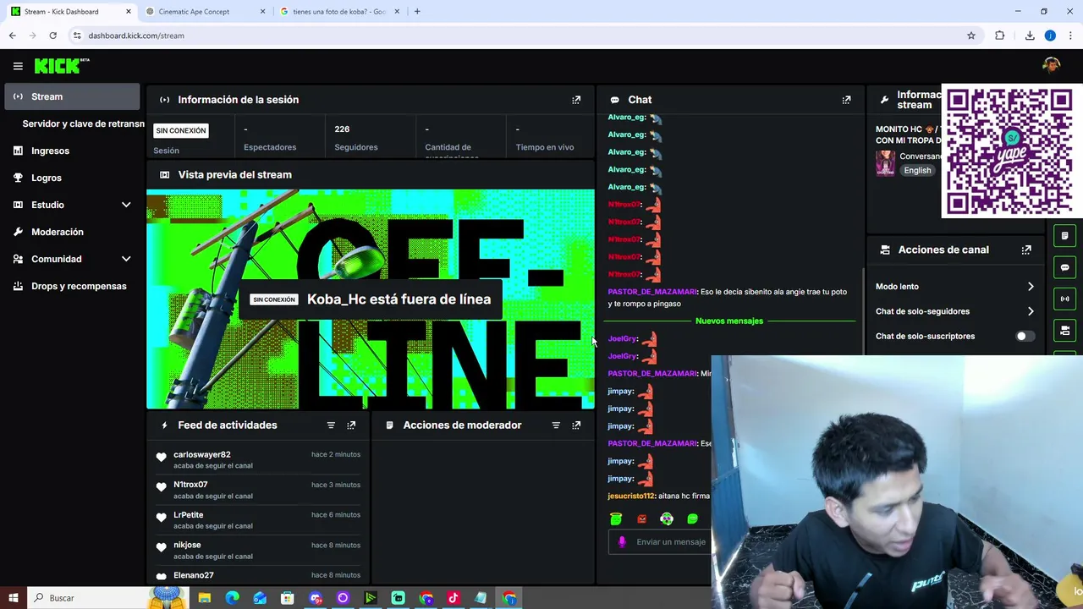The height and width of the screenshot is (609, 1083).
Task: Open Servidor y clave de retransmisión
Action: click(x=83, y=123)
